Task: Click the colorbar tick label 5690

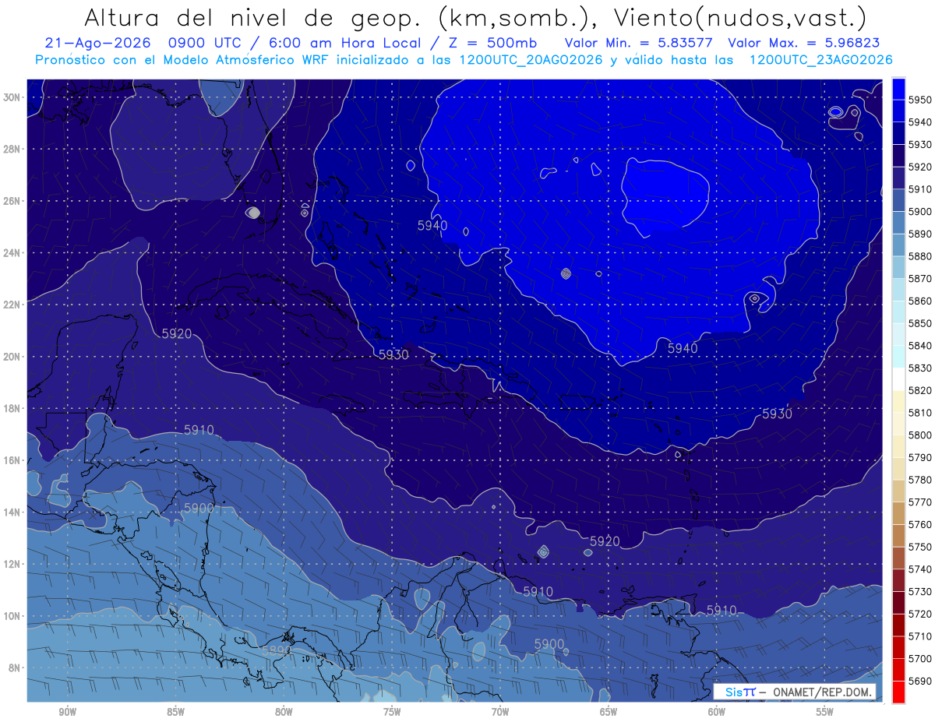Action: [919, 681]
